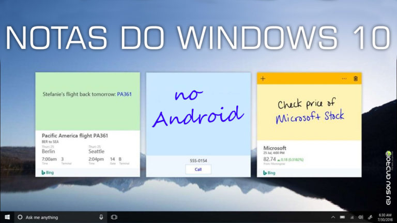
Task: Open the taskbar clock showing 6:30 AM
Action: pyautogui.click(x=385, y=217)
